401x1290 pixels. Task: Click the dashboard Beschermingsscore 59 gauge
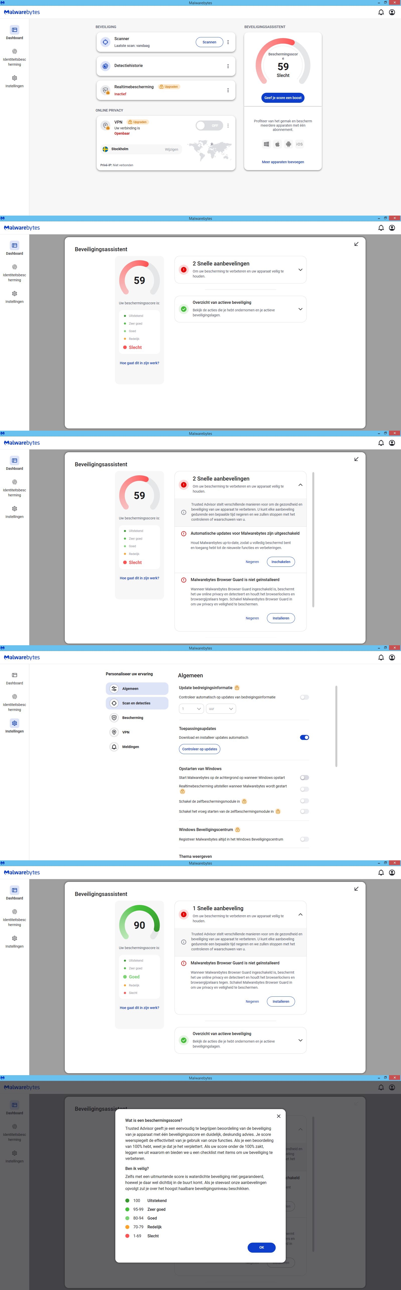point(283,61)
